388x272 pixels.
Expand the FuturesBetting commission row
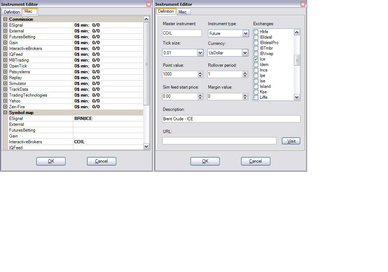pos(5,37)
